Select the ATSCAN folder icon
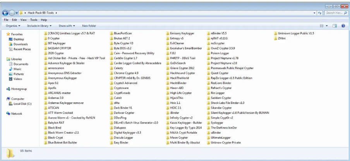Image resolution: width=350 pixels, height=161 pixels. tap(46, 108)
